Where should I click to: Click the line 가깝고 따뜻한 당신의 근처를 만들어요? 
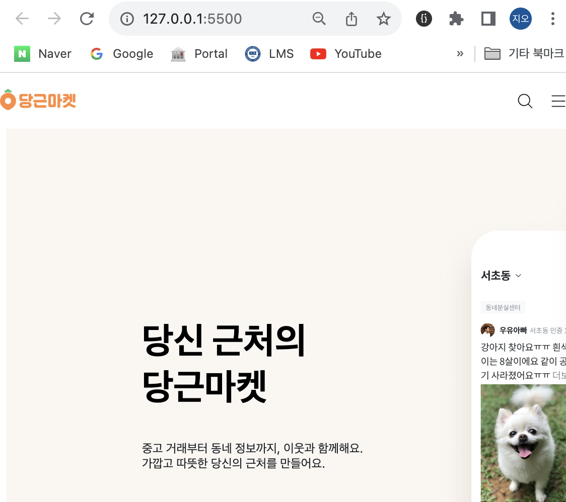pos(233,463)
